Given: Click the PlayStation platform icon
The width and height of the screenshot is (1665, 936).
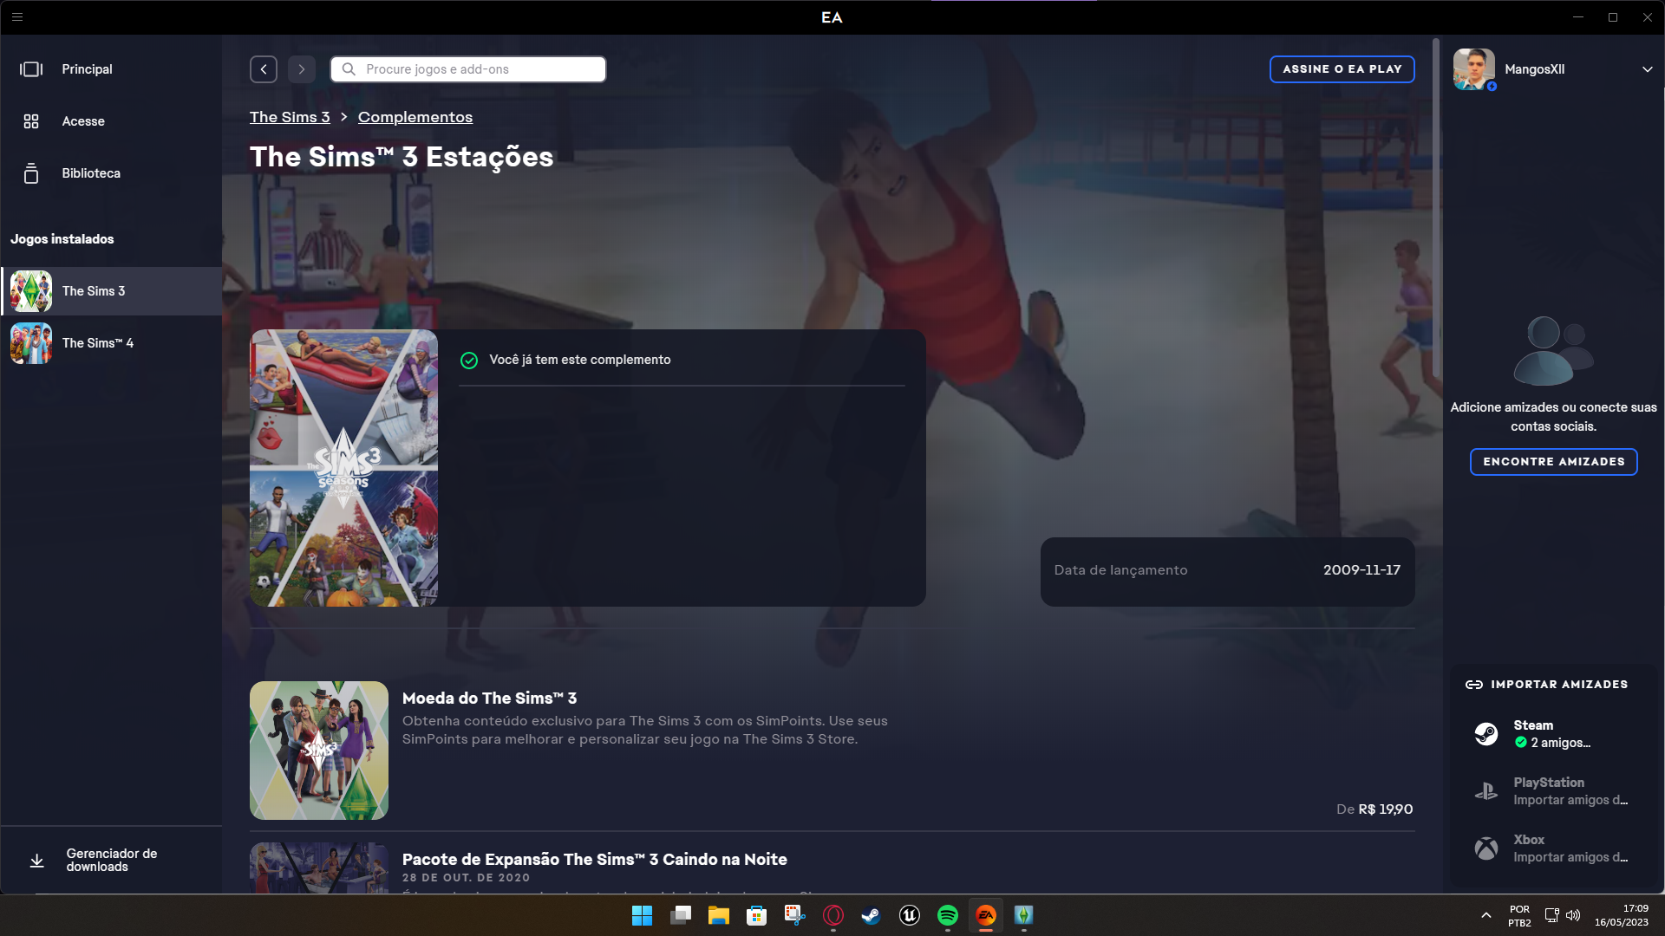Looking at the screenshot, I should tap(1486, 791).
